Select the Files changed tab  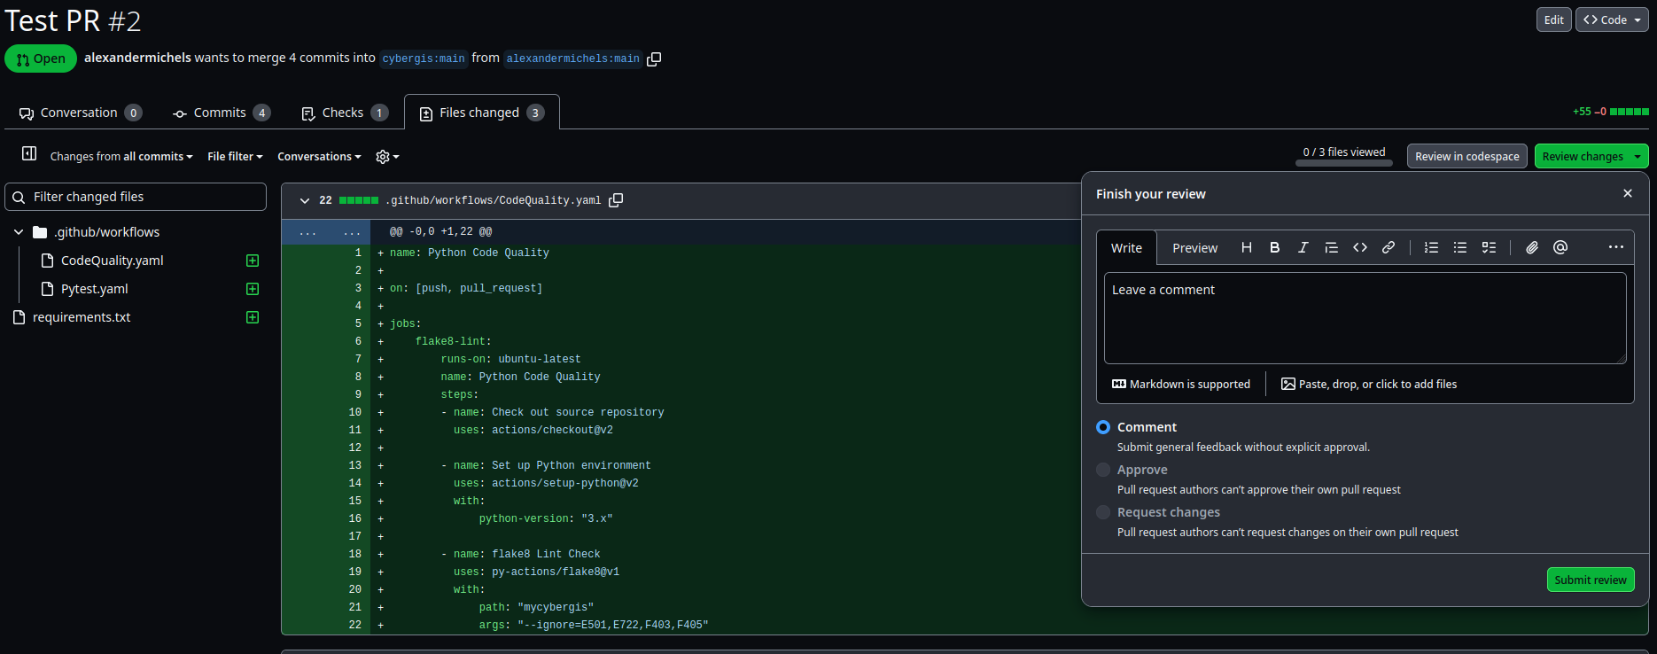pyautogui.click(x=482, y=113)
